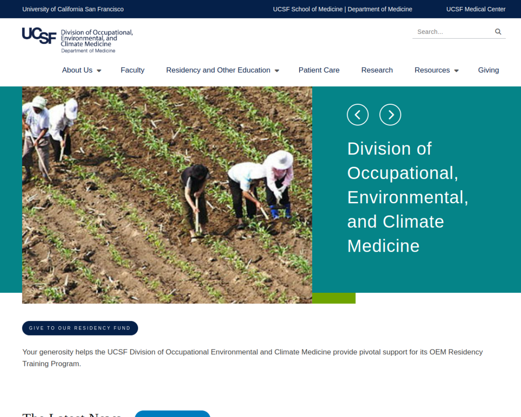Click Give to Our Residency Fund button
Viewport: 521px width, 417px height.
click(80, 328)
